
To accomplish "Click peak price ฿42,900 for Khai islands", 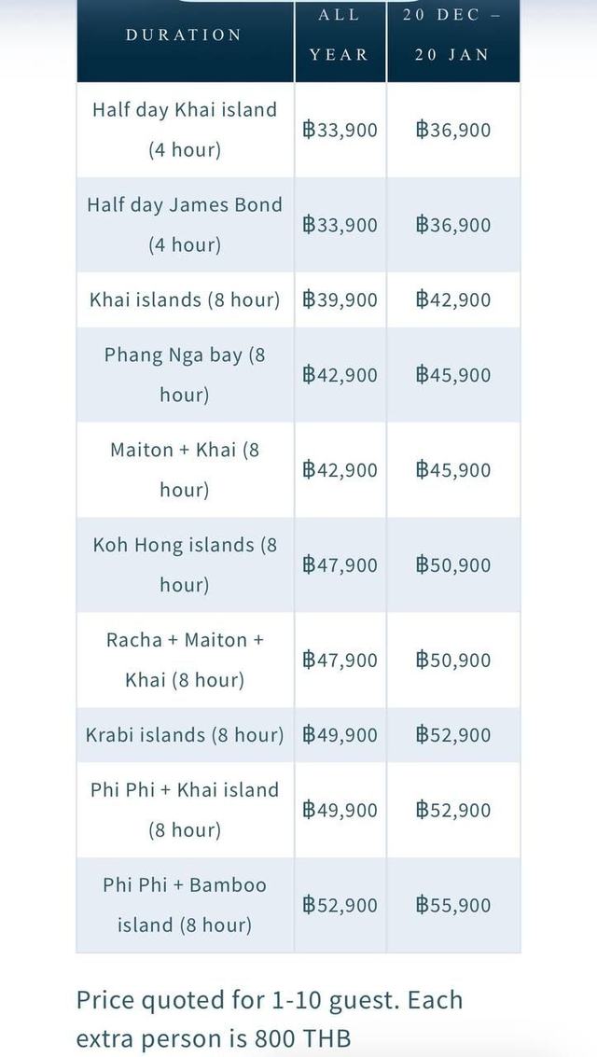I will pos(452,300).
